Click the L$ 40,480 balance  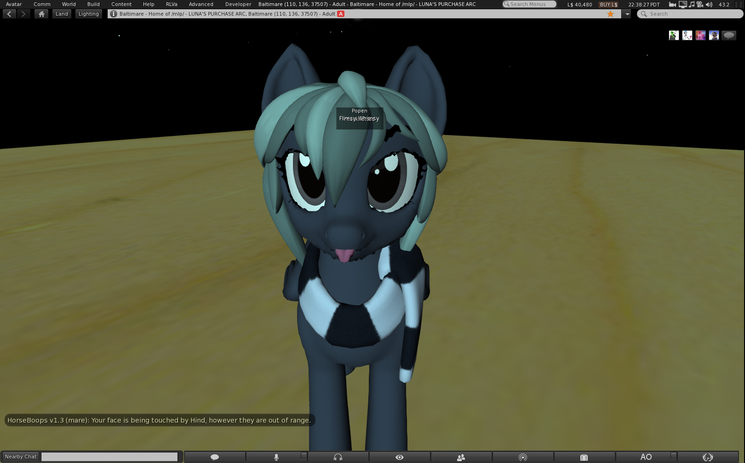[x=579, y=5]
